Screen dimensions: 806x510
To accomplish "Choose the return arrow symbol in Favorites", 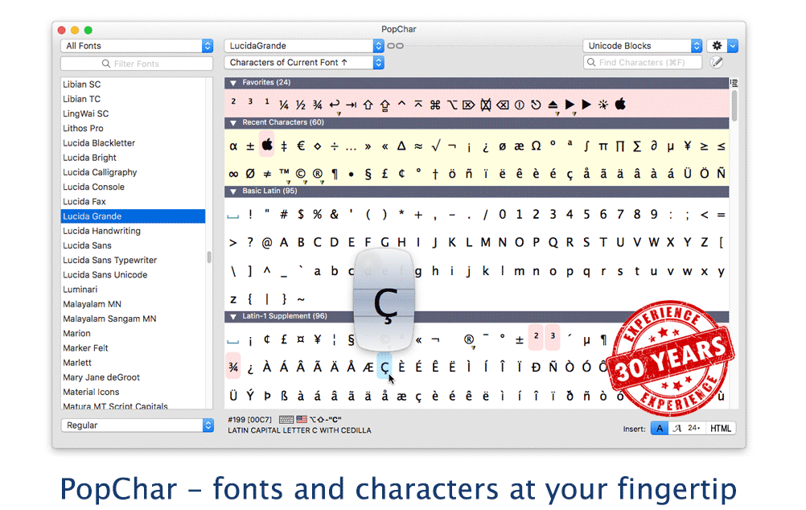I will click(334, 105).
